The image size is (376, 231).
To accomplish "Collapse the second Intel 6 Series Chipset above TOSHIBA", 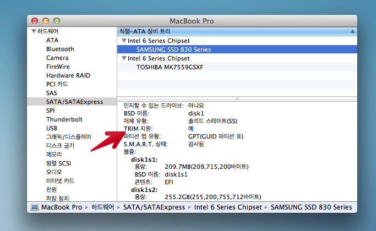I will (x=124, y=58).
